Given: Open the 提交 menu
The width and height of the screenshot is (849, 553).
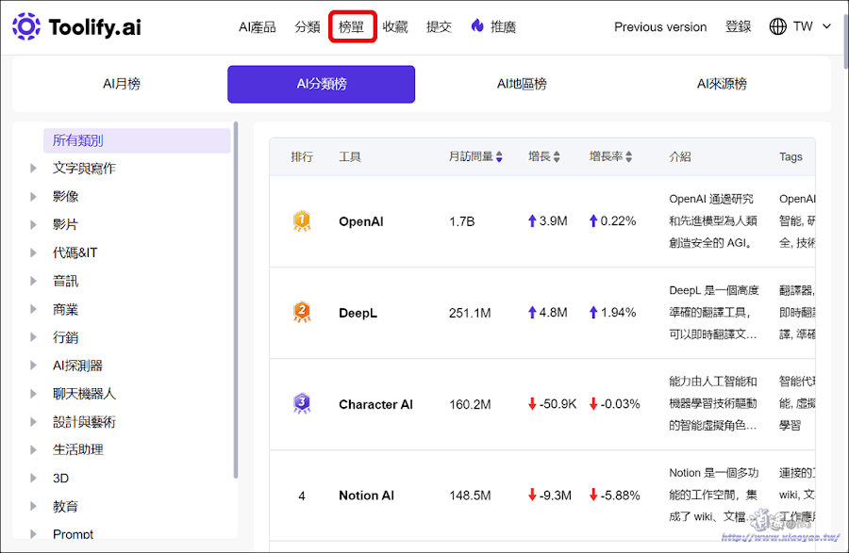Looking at the screenshot, I should coord(439,26).
